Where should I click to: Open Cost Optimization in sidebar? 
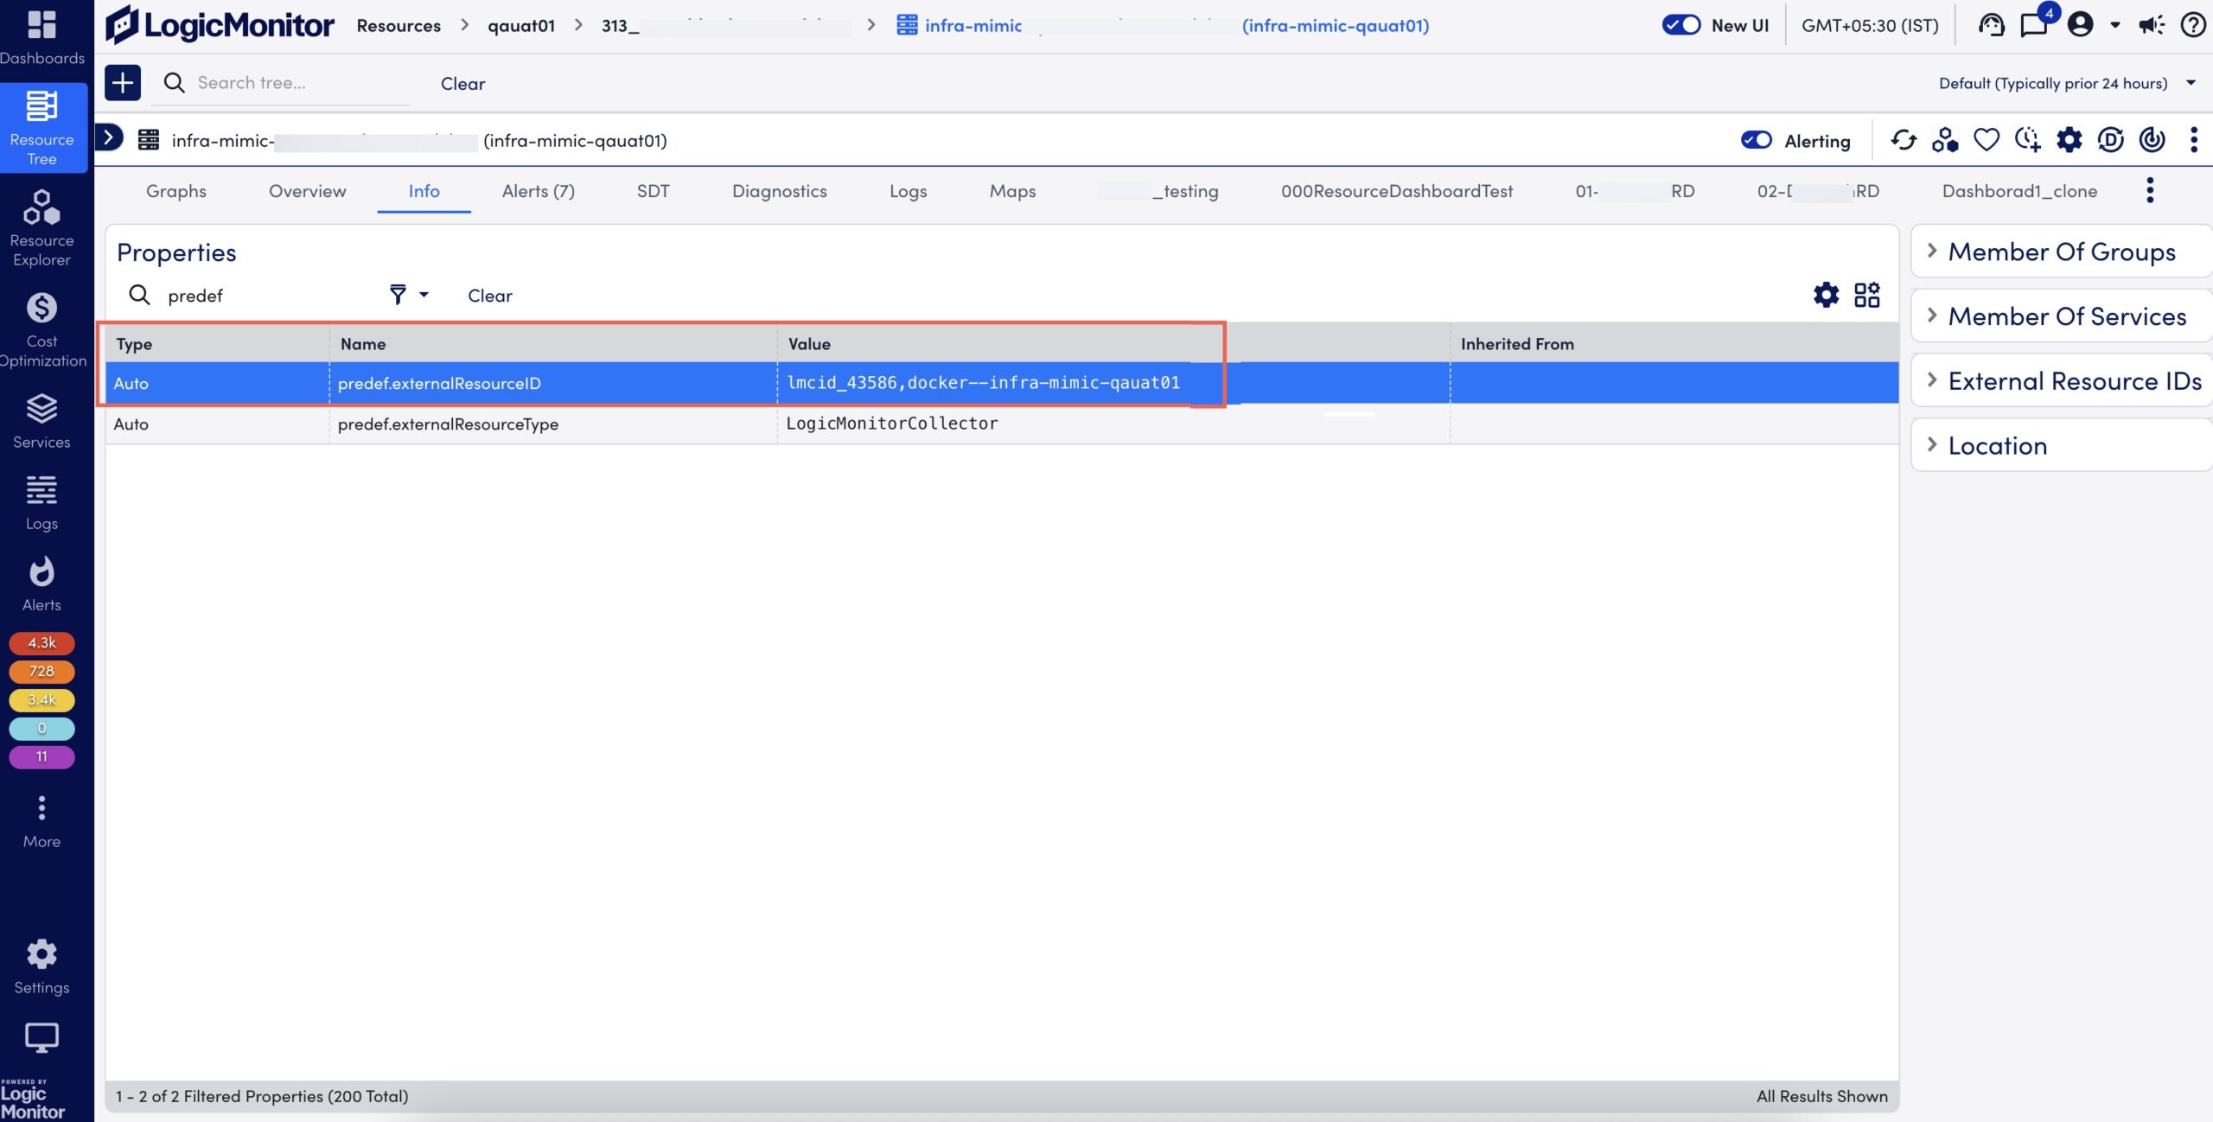pyautogui.click(x=41, y=330)
